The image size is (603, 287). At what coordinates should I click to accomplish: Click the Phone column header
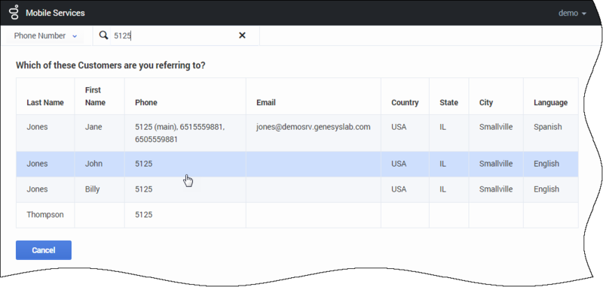(x=146, y=103)
